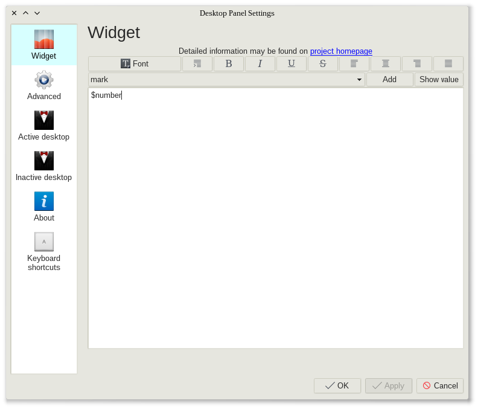This screenshot has height=409, width=478.
Task: Toggle bold formatting
Action: [229, 63]
